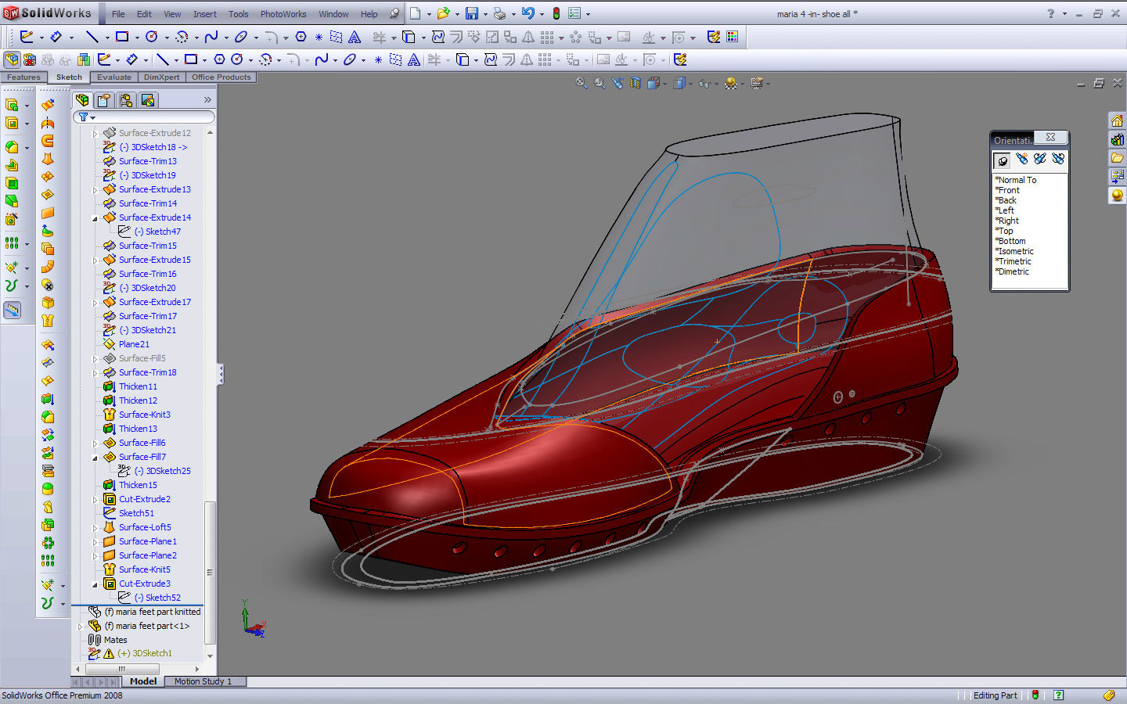Select Plane21 in the feature tree

tap(134, 344)
